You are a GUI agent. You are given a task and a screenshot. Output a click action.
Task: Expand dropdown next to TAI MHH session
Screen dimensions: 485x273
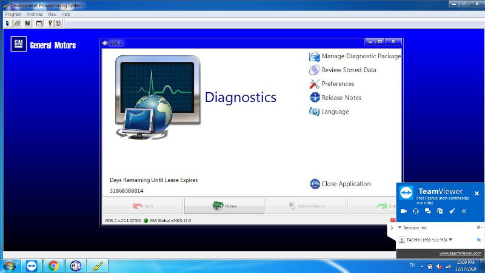[450, 240]
